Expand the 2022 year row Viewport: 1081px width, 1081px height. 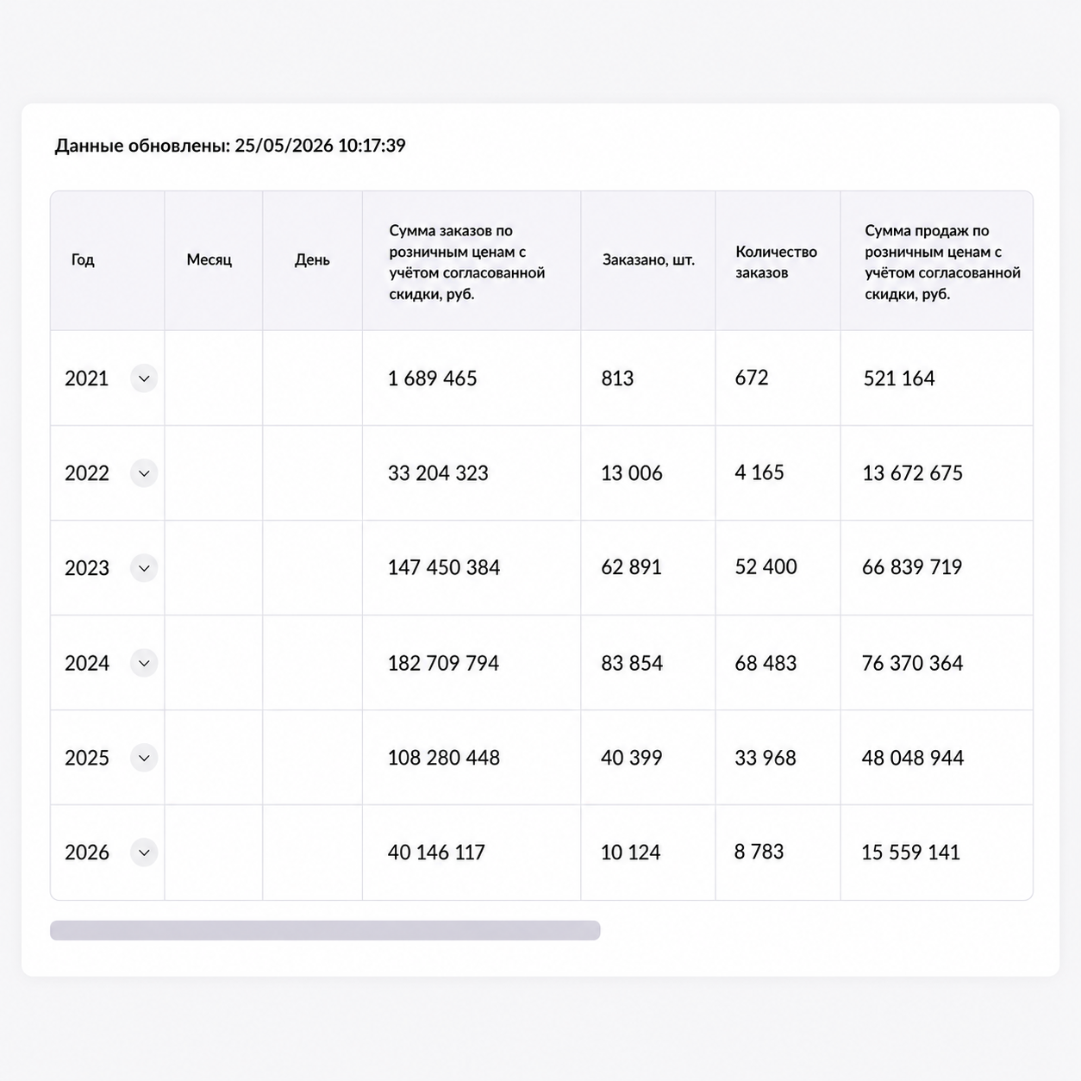[x=144, y=473]
